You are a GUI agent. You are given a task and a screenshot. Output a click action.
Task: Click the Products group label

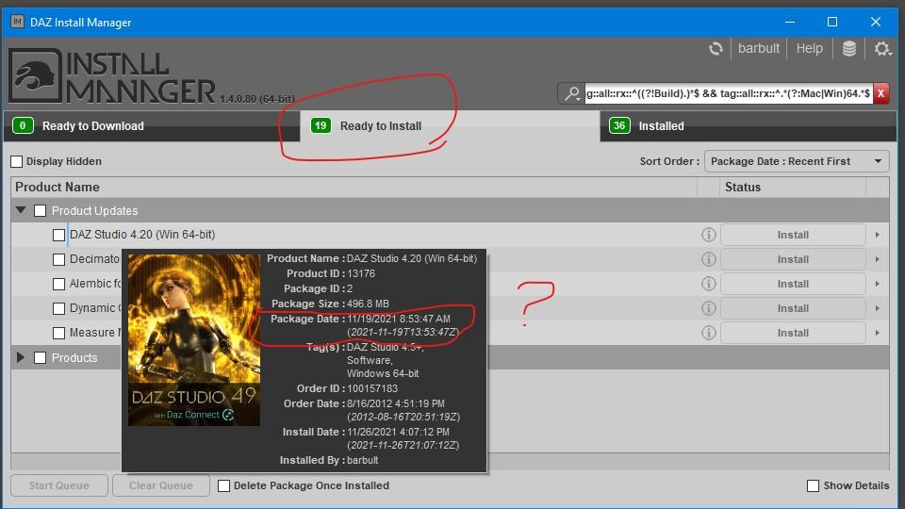[x=74, y=358]
